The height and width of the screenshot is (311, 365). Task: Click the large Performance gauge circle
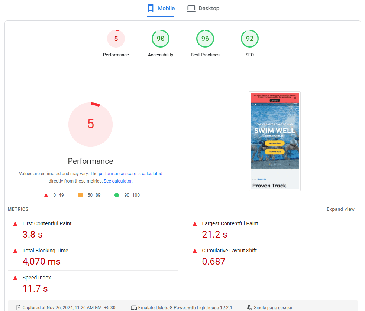[x=91, y=124]
